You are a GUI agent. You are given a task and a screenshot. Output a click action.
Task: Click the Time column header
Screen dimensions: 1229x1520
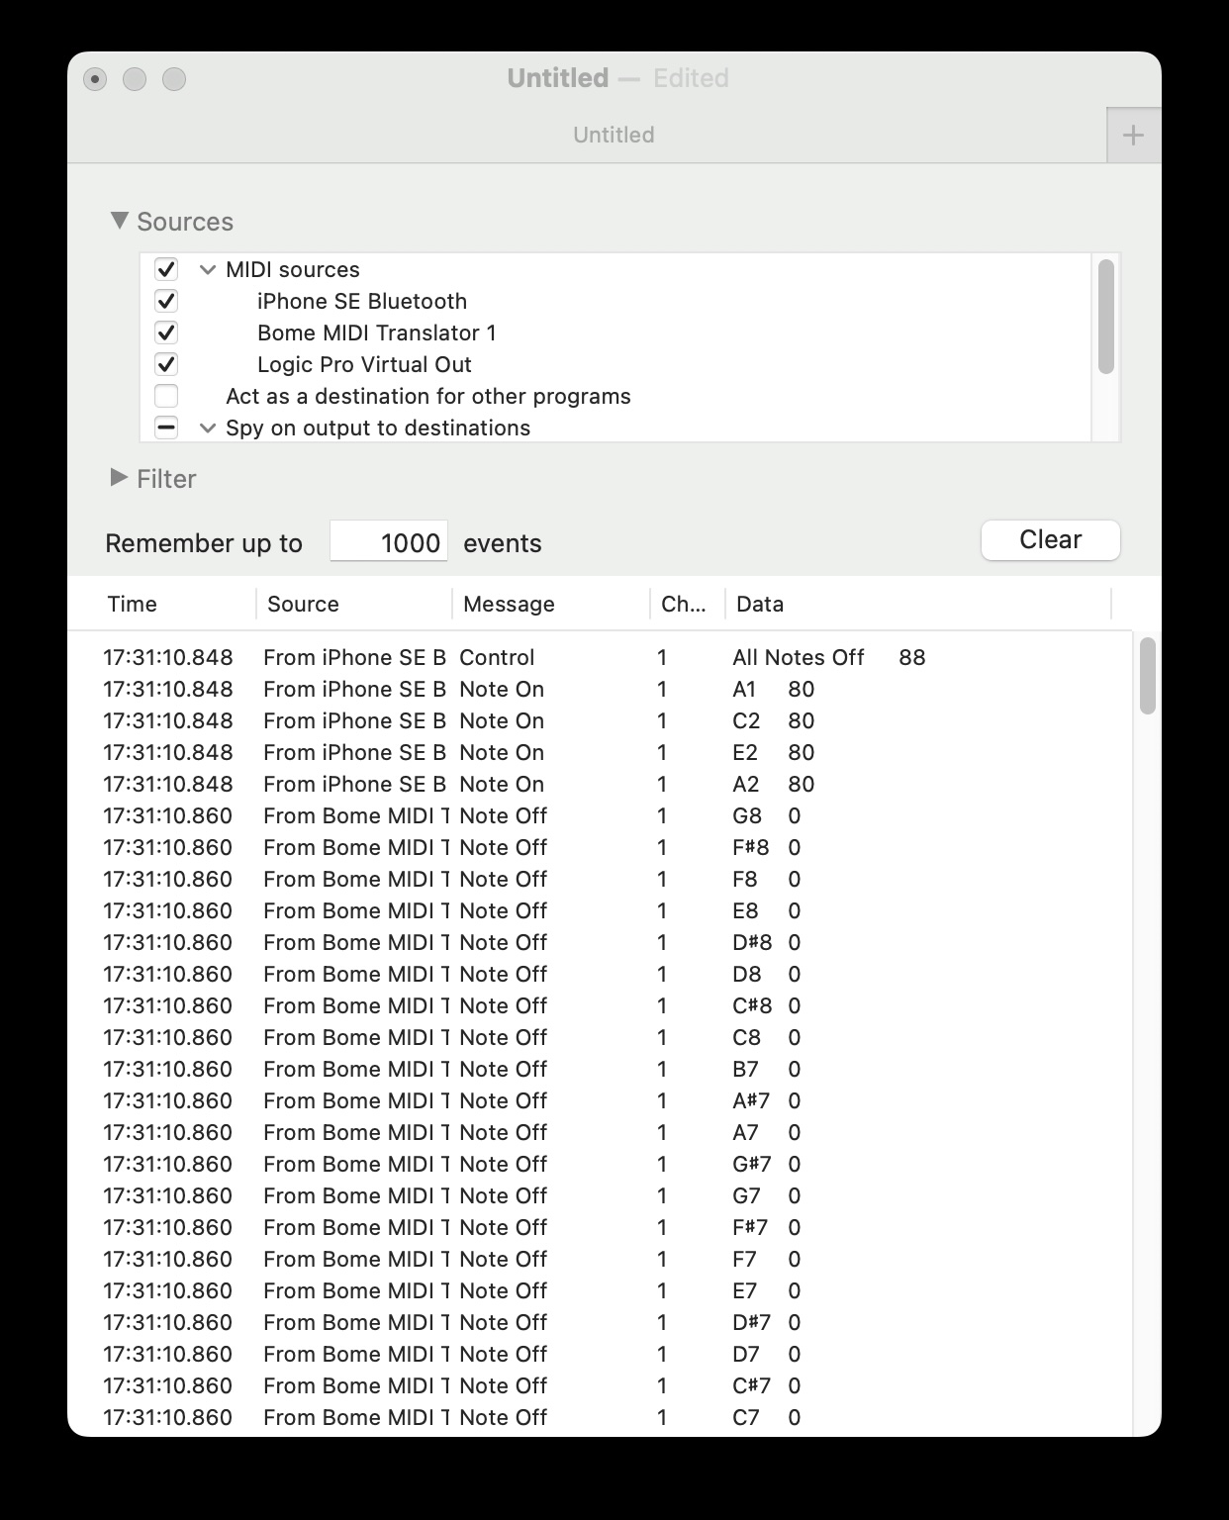click(x=133, y=604)
